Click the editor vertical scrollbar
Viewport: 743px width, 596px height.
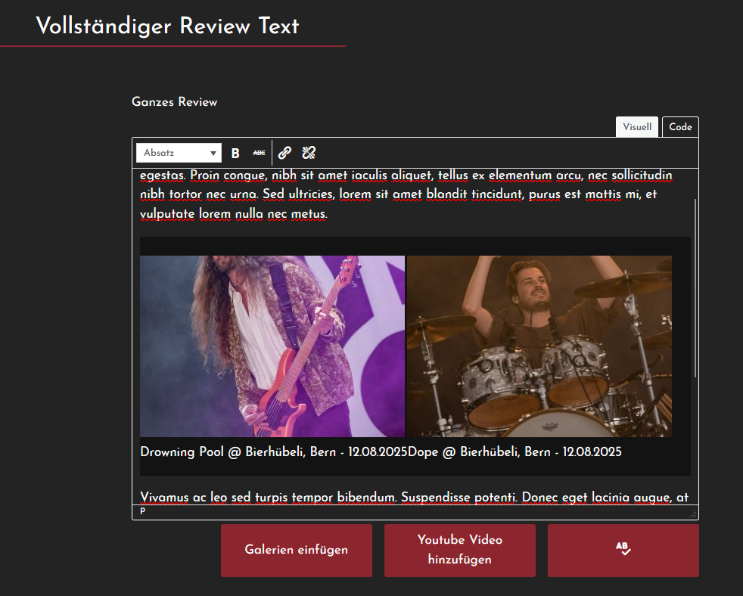click(695, 288)
